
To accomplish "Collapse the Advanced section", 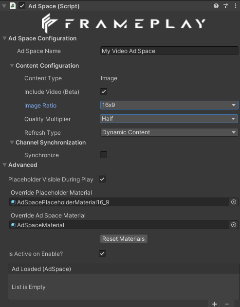I will point(4,165).
